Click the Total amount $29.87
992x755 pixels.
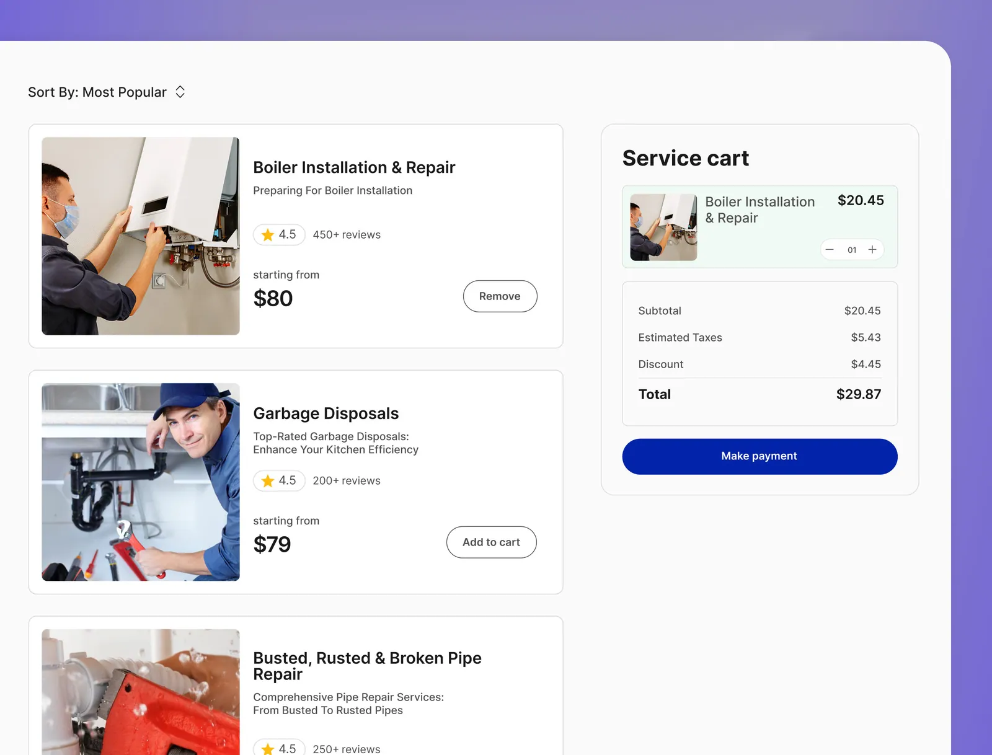tap(859, 394)
